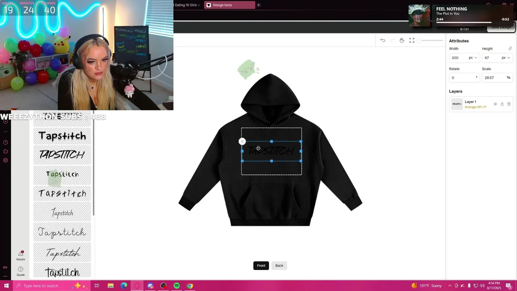Choose the rough hand-drawn Tapstitch font
The height and width of the screenshot is (291, 517).
point(62,194)
